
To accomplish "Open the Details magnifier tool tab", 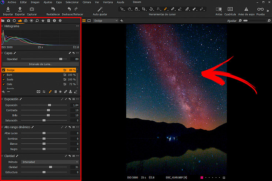I will (37, 21).
